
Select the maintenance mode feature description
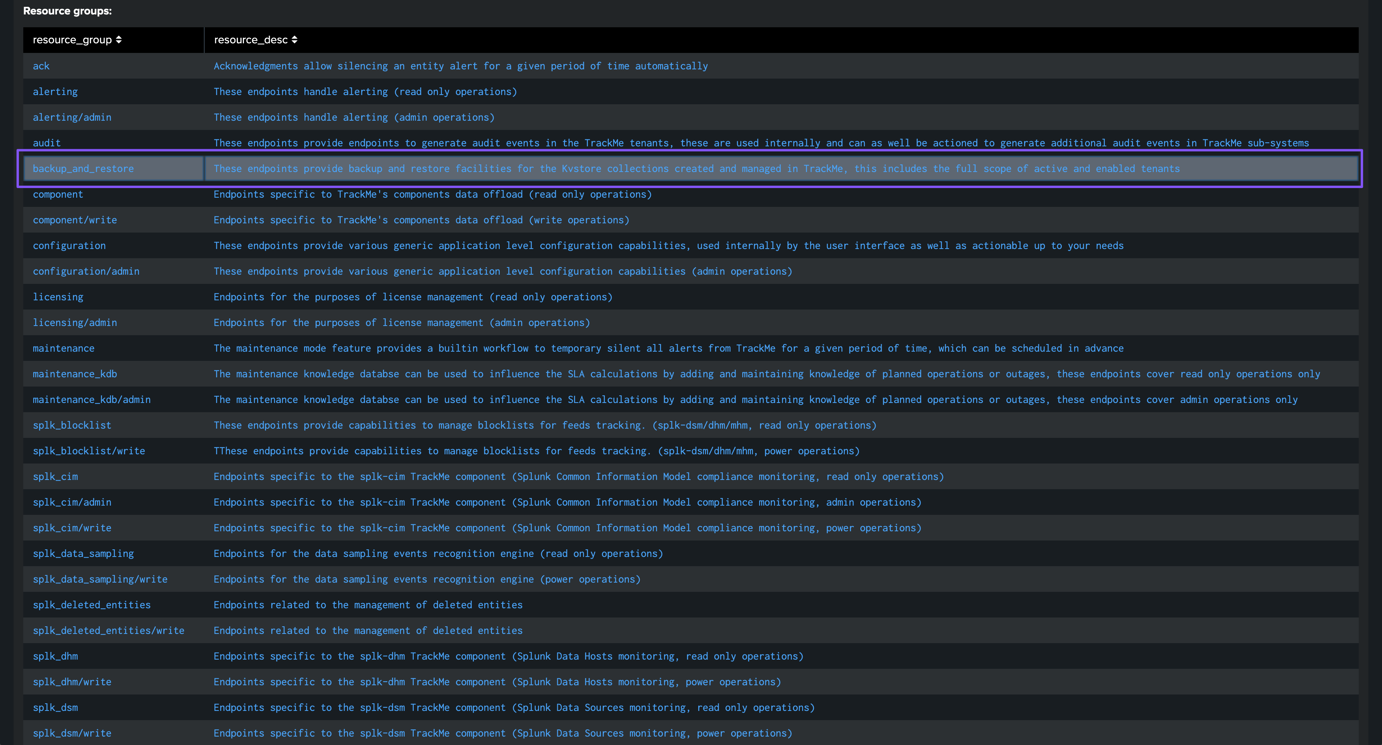[669, 348]
